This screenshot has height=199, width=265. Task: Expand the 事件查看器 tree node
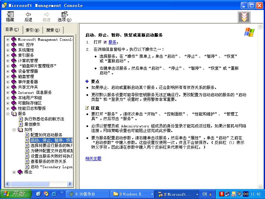[8, 82]
